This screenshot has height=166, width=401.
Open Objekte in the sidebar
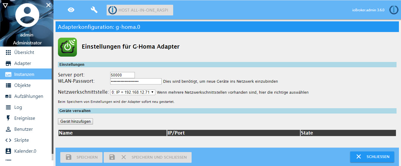click(26, 85)
